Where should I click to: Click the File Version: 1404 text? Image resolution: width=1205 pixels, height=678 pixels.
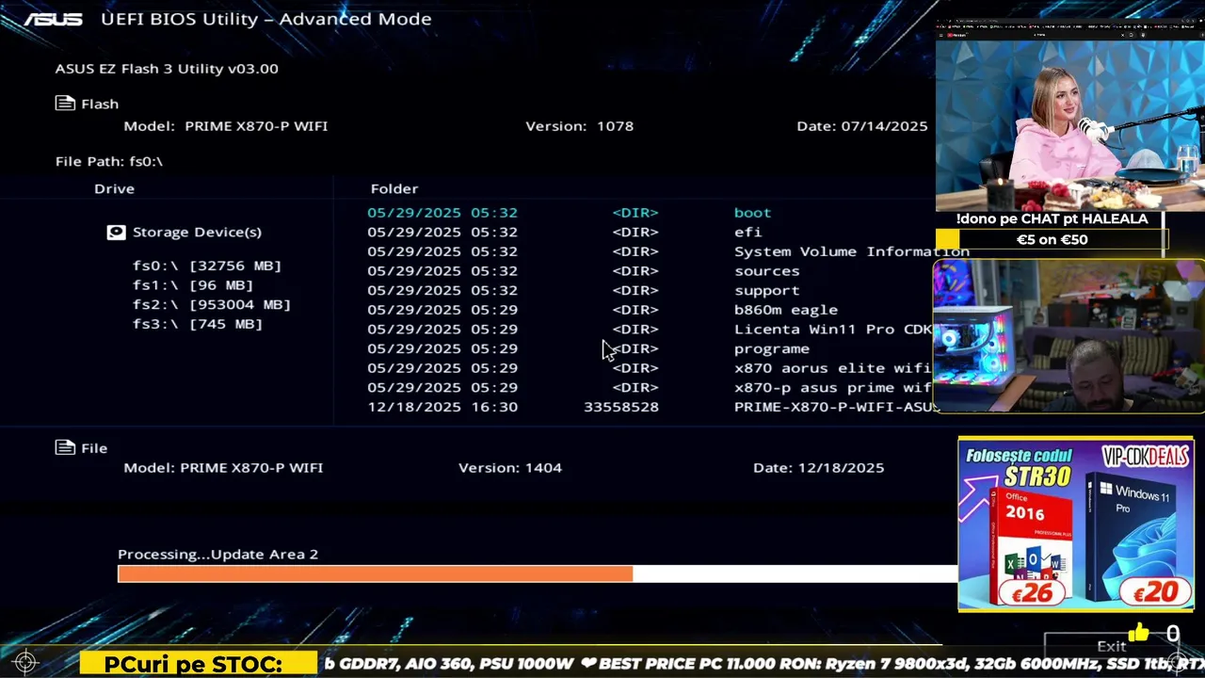510,467
